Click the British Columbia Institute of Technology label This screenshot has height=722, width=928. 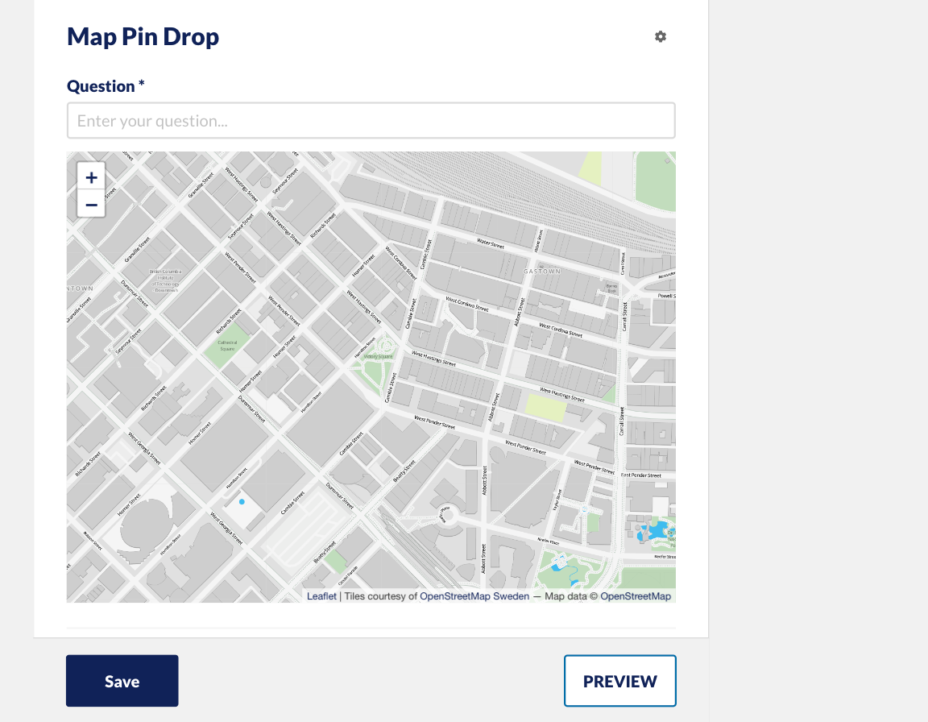(x=166, y=280)
